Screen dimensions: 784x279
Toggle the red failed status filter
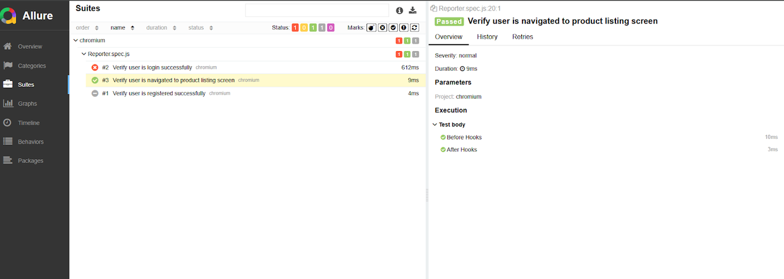[295, 27]
